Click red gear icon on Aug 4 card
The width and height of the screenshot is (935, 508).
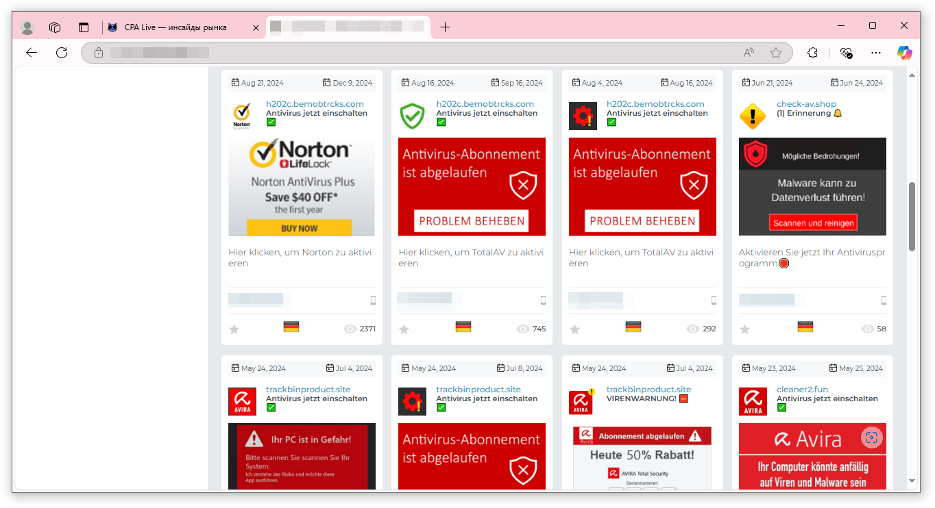pyautogui.click(x=583, y=116)
